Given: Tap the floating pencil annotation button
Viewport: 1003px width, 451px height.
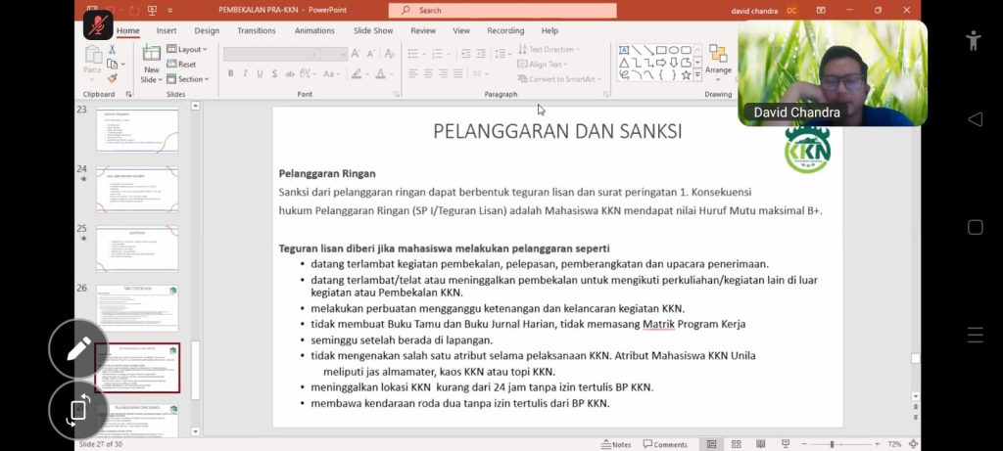Looking at the screenshot, I should click(x=78, y=348).
